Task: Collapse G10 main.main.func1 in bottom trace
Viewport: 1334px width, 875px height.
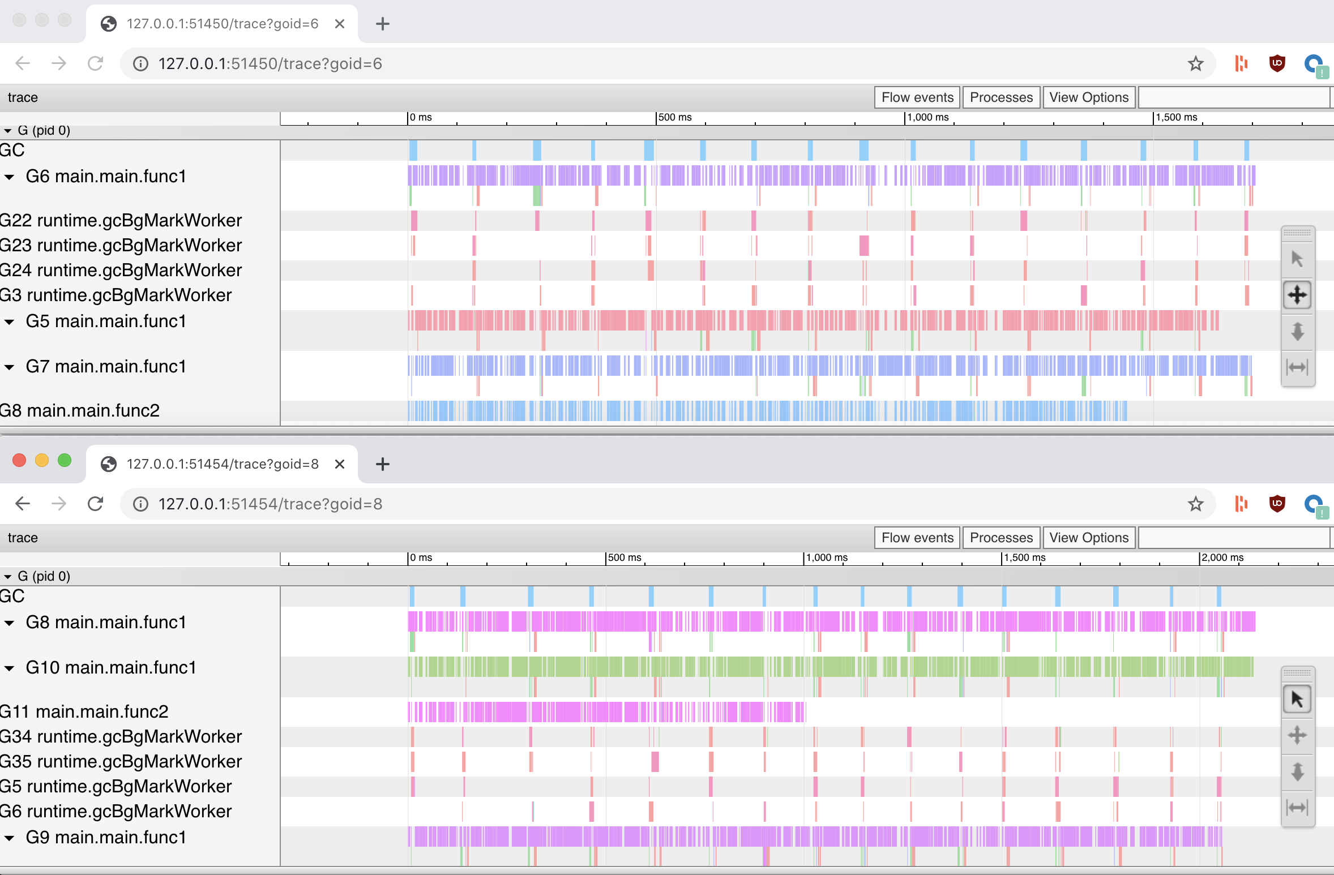Action: point(9,668)
